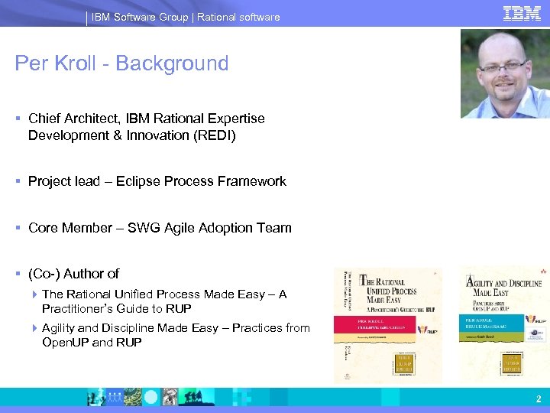
Task: Click the square bullet beside "Core Member"
Action: (x=18, y=228)
